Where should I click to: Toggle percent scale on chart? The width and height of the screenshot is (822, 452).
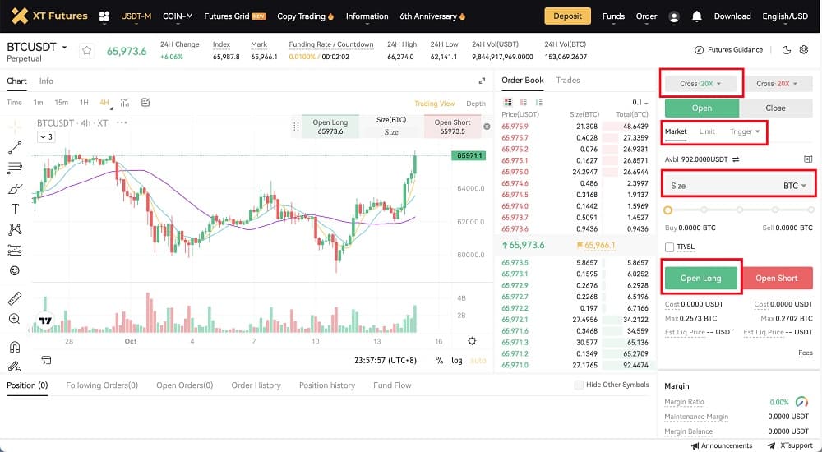tap(439, 360)
